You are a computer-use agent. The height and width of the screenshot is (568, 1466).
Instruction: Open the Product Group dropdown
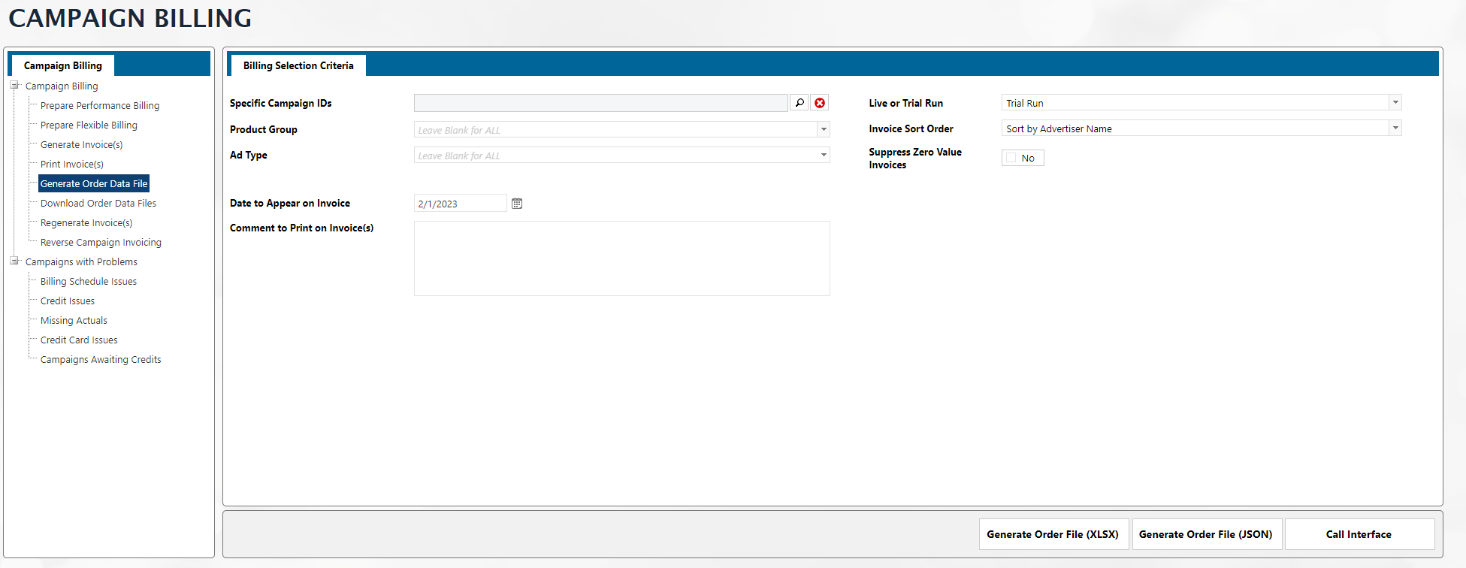point(824,130)
